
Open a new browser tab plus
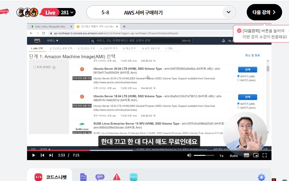[x=124, y=27]
